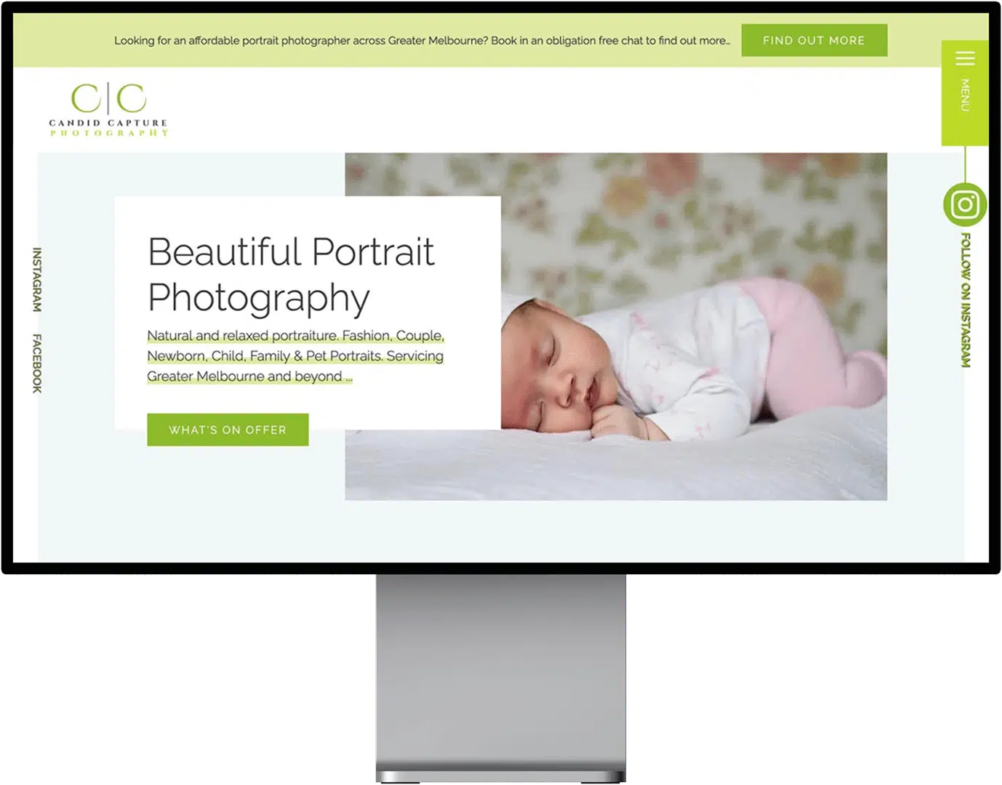
Task: Click the line joining menu and Instagram
Action: point(965,164)
